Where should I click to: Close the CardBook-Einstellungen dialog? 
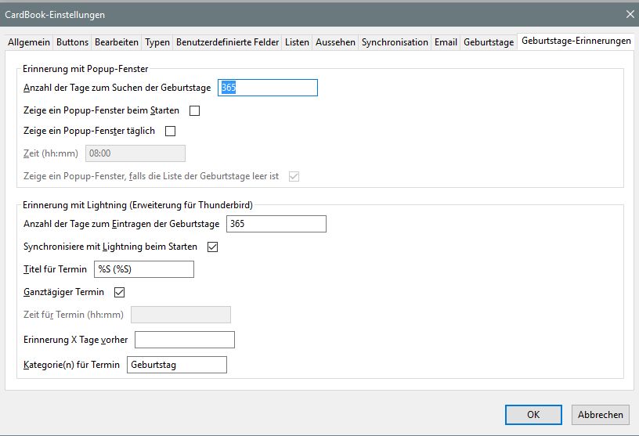(630, 14)
